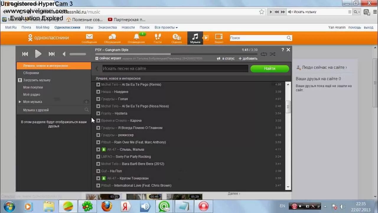Click the main play button
378x213 pixels.
pyautogui.click(x=38, y=54)
